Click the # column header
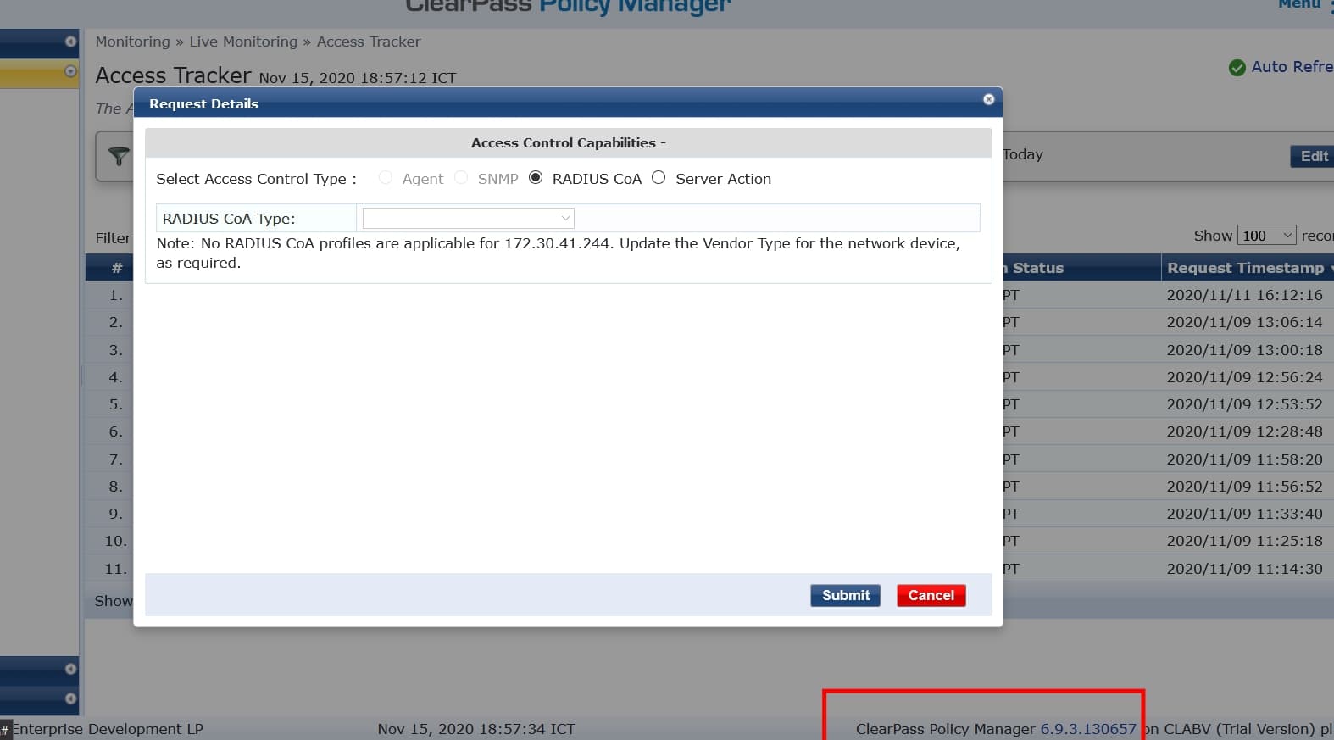Image resolution: width=1334 pixels, height=740 pixels. tap(117, 268)
